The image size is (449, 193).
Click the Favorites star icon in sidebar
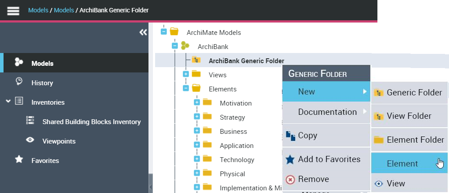click(19, 160)
